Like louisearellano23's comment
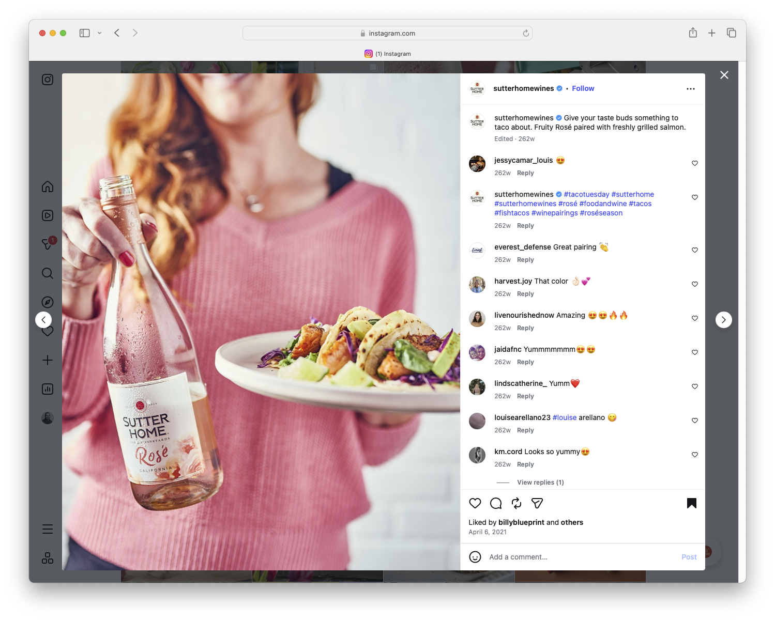The width and height of the screenshot is (775, 621). click(695, 421)
